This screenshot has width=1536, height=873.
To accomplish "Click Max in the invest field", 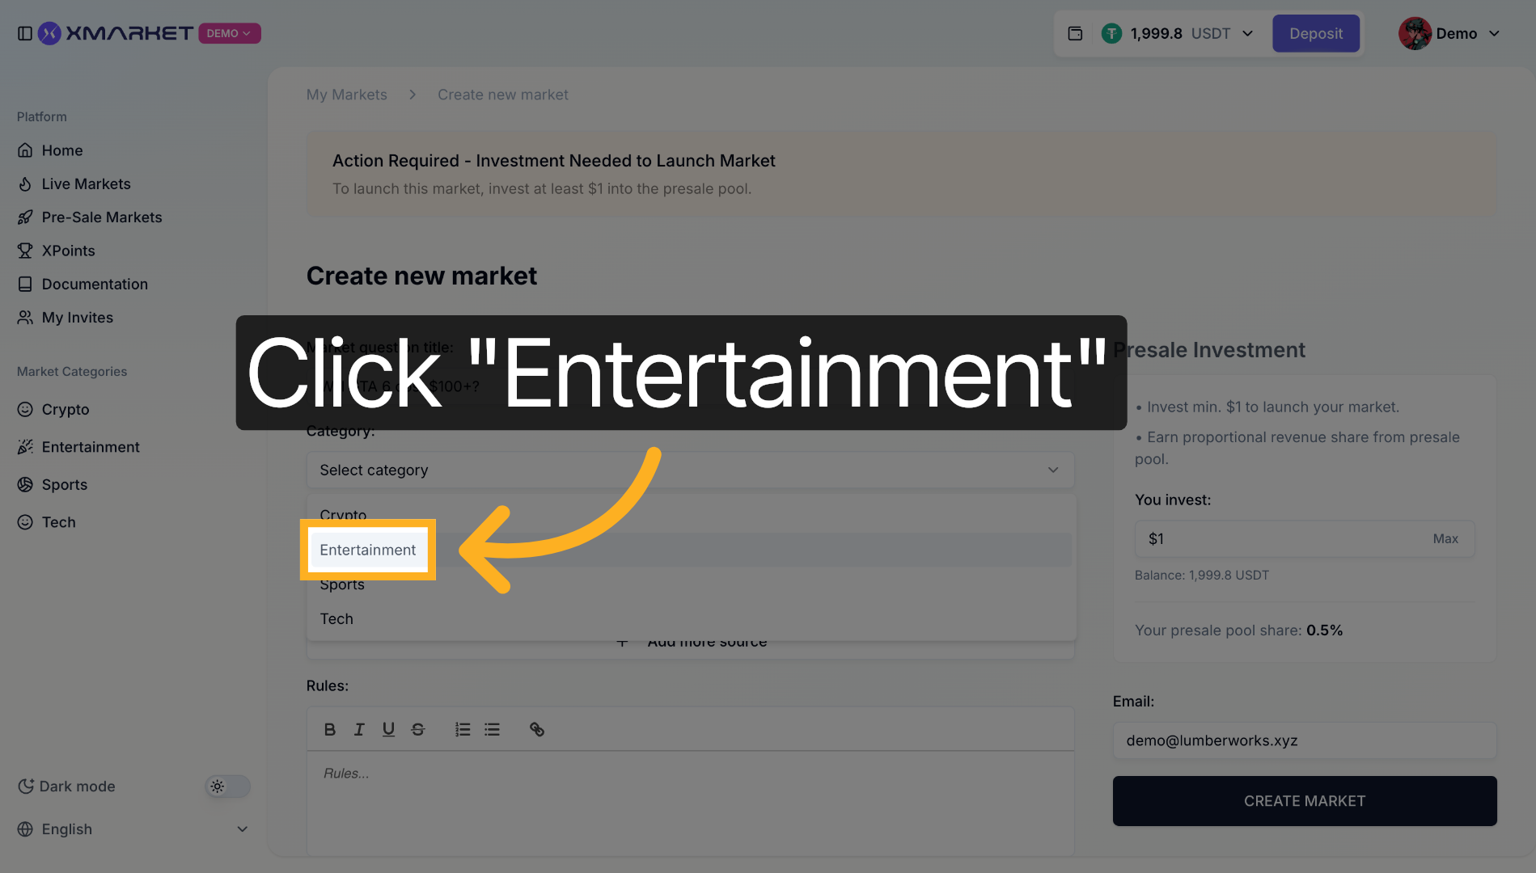I will [1445, 538].
